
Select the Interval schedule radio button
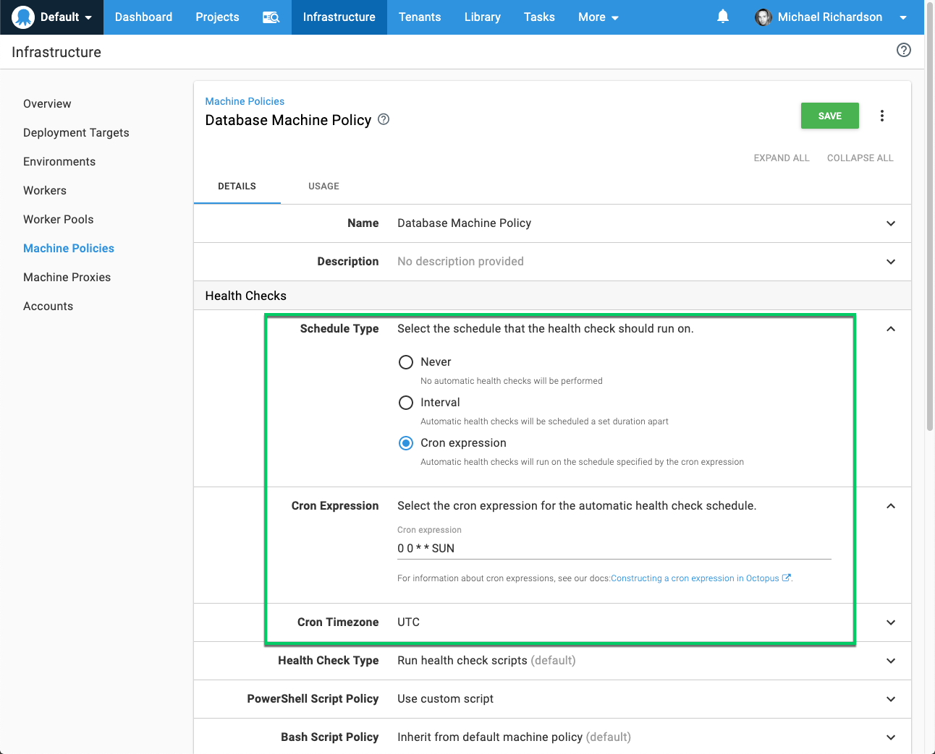tap(406, 403)
